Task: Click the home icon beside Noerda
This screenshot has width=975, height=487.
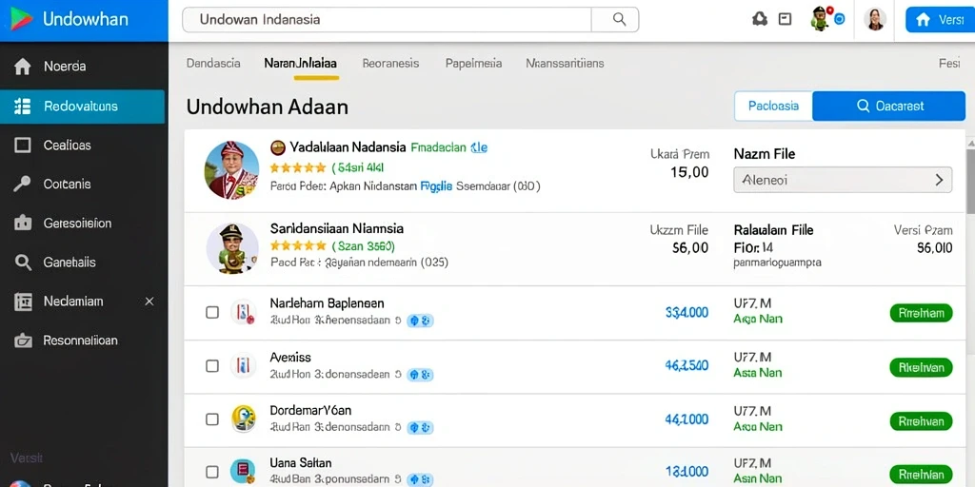Action: [23, 67]
